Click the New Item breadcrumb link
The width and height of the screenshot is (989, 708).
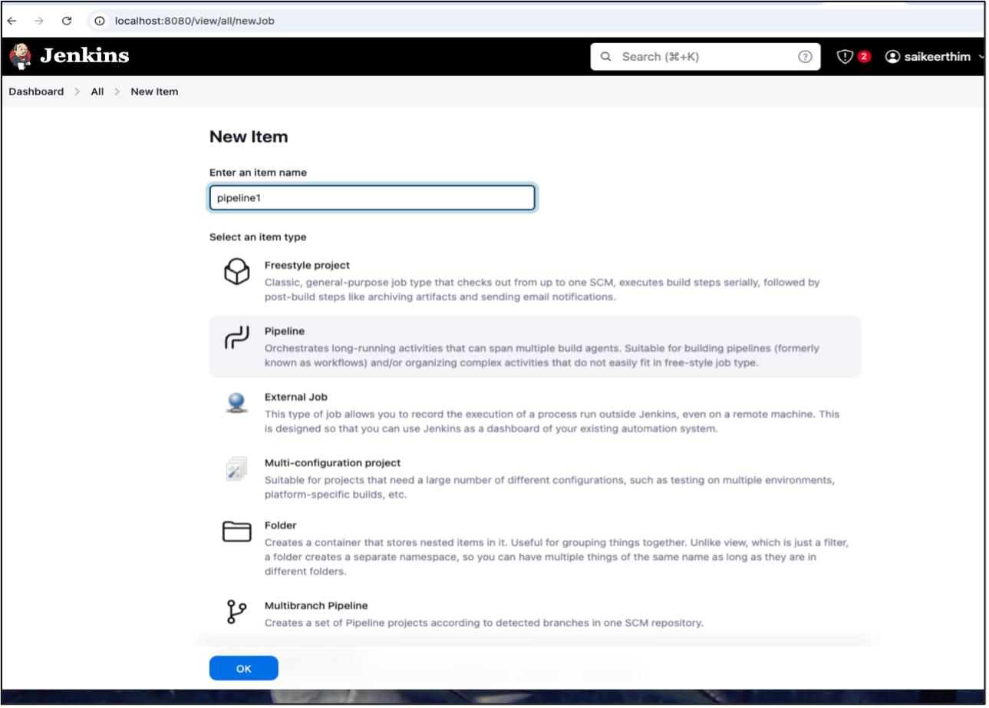click(x=154, y=91)
